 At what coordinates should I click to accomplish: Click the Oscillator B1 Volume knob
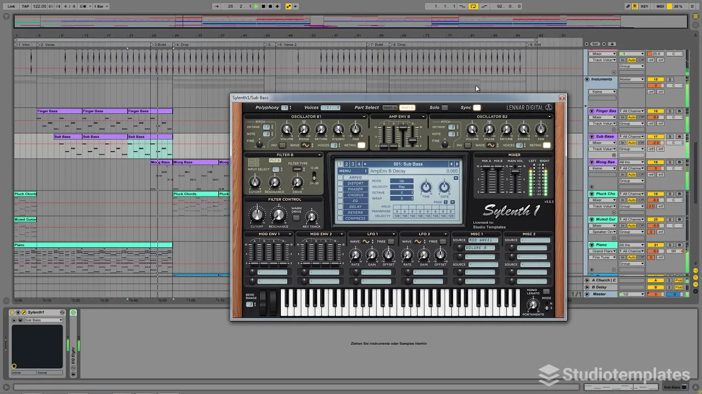(287, 130)
